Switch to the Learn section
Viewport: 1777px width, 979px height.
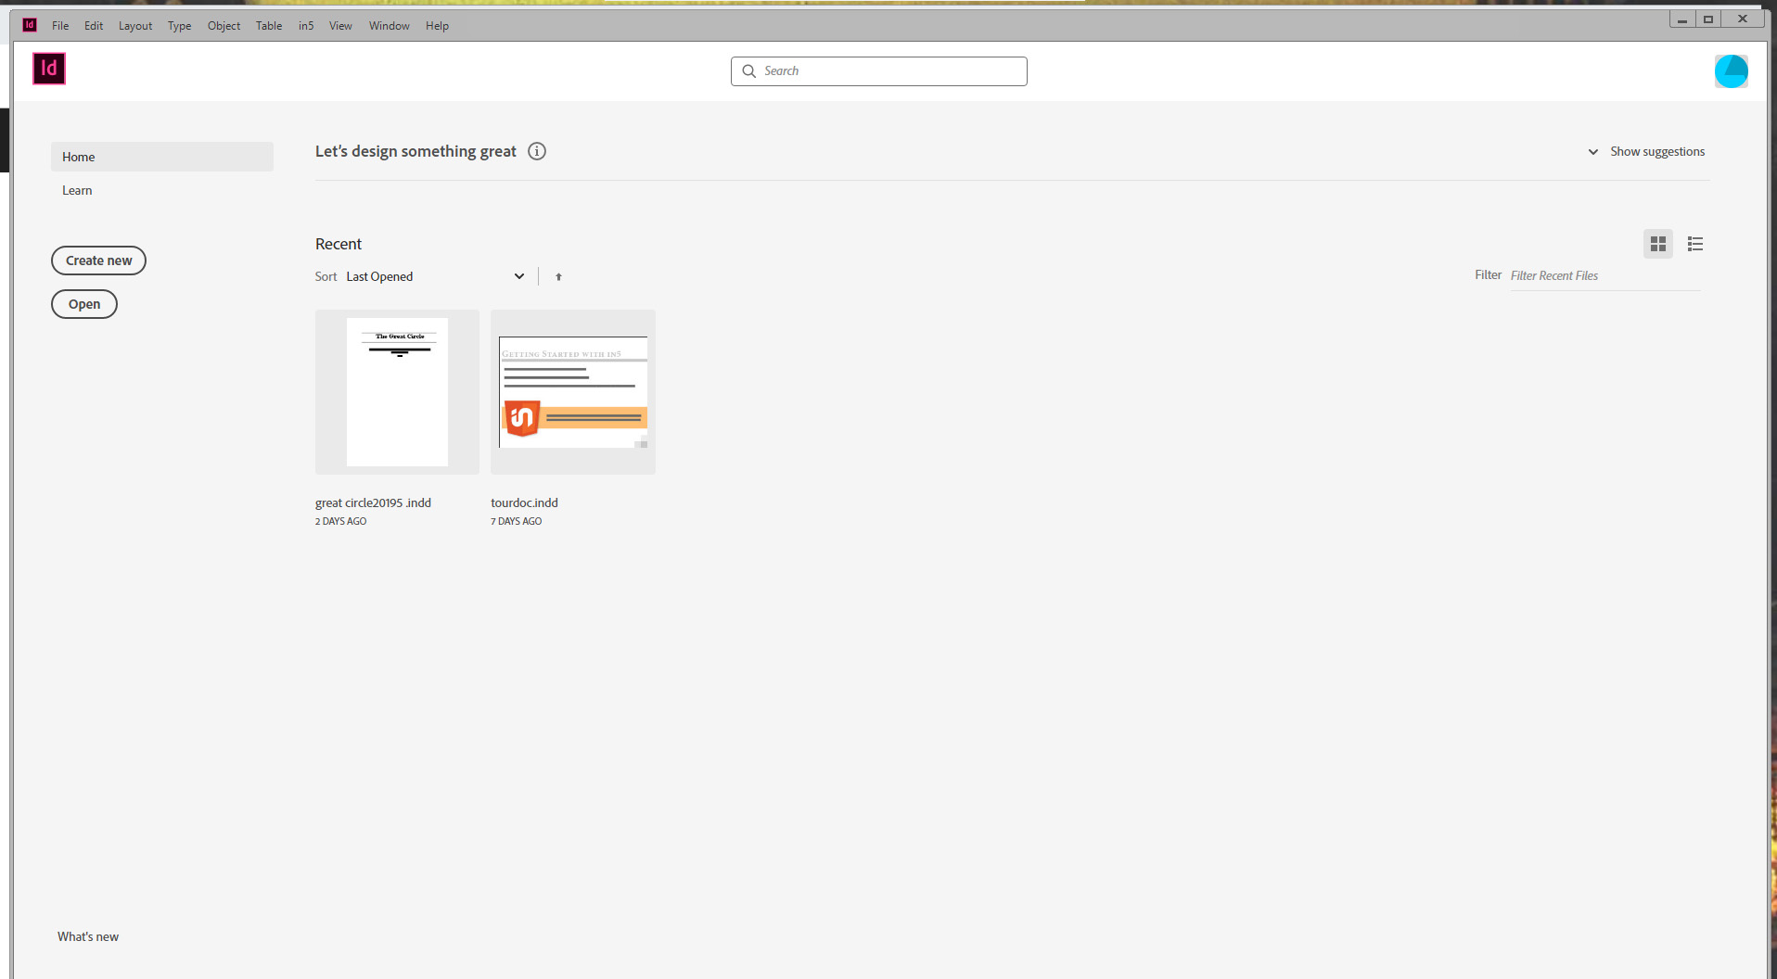tap(77, 190)
